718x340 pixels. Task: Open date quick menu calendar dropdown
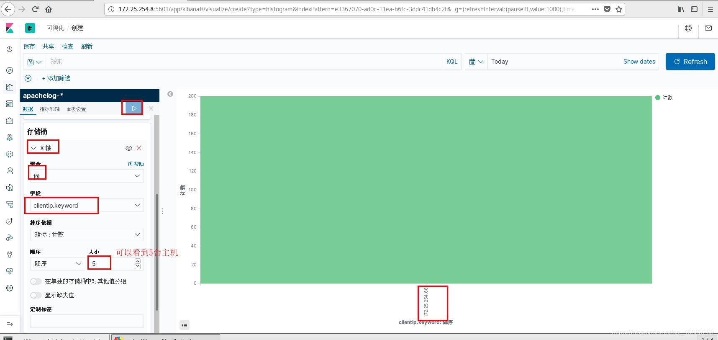(x=476, y=62)
